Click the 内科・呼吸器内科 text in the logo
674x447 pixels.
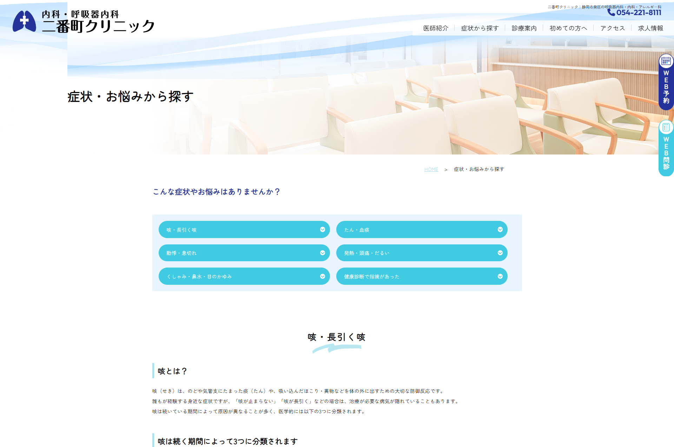coord(80,14)
